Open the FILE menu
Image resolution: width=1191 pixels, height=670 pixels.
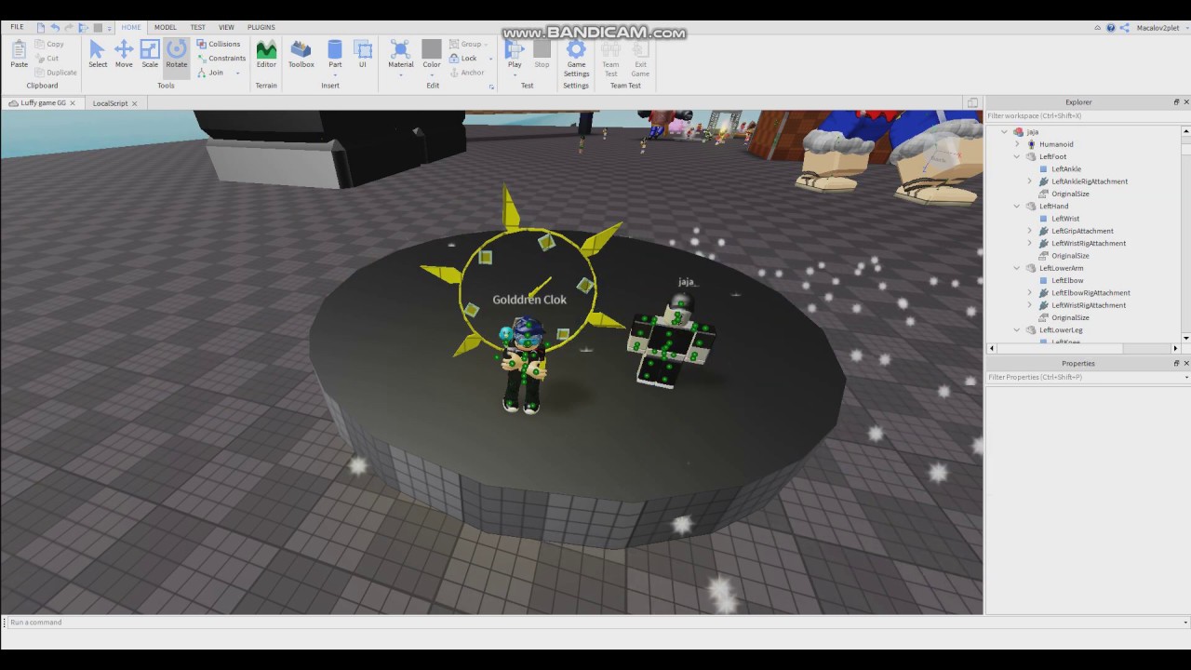17,27
